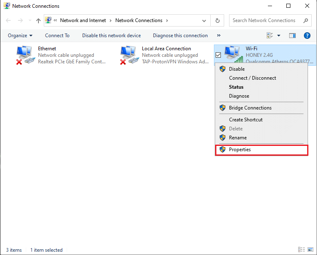Viewport: 317px width, 255px height.
Task: Click Disable this network device button
Action: click(111, 36)
